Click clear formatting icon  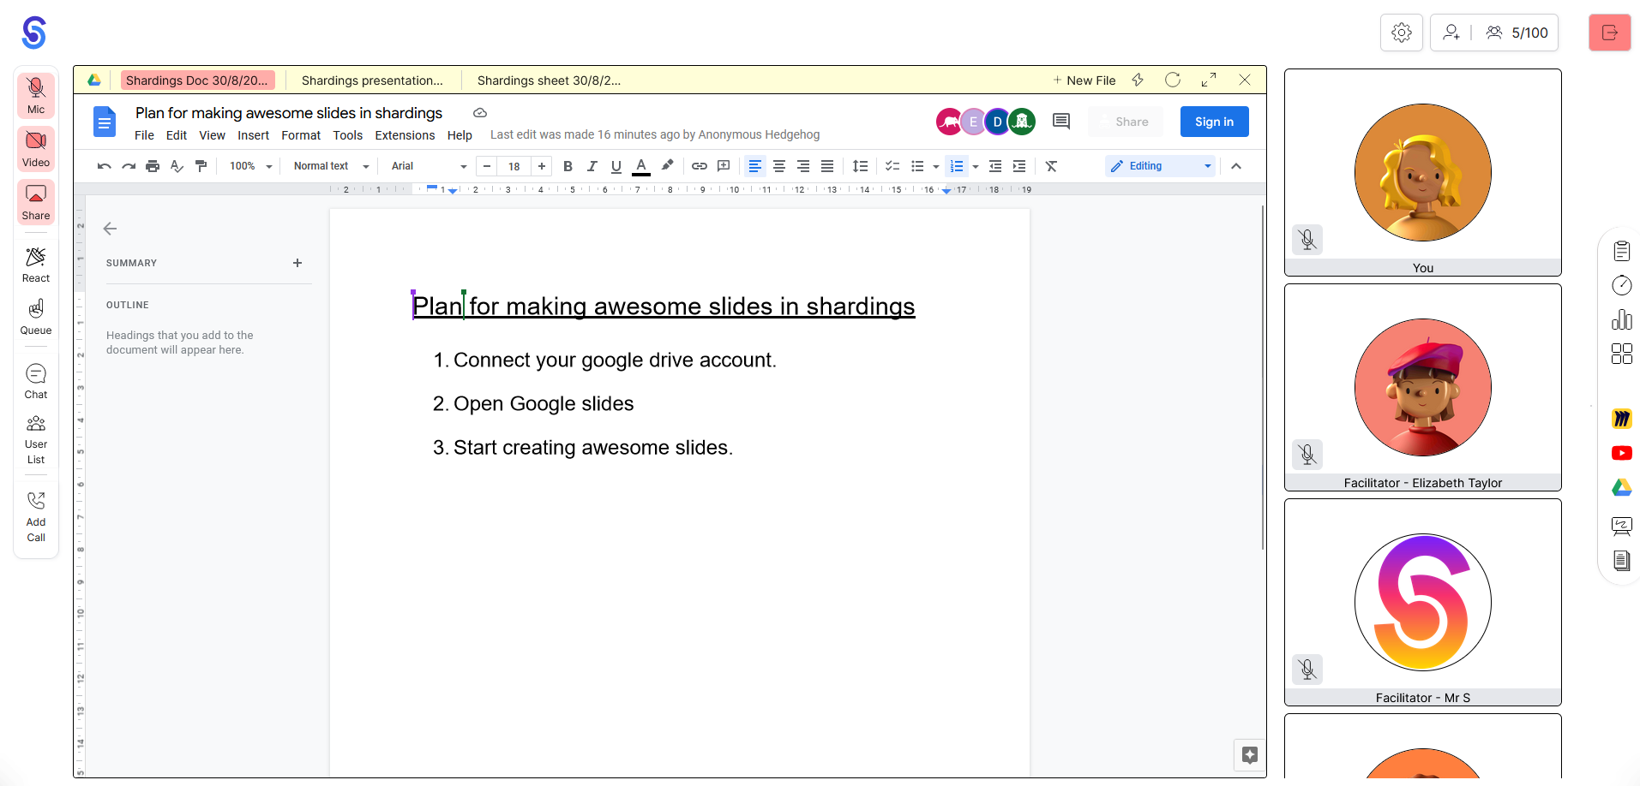[1051, 166]
